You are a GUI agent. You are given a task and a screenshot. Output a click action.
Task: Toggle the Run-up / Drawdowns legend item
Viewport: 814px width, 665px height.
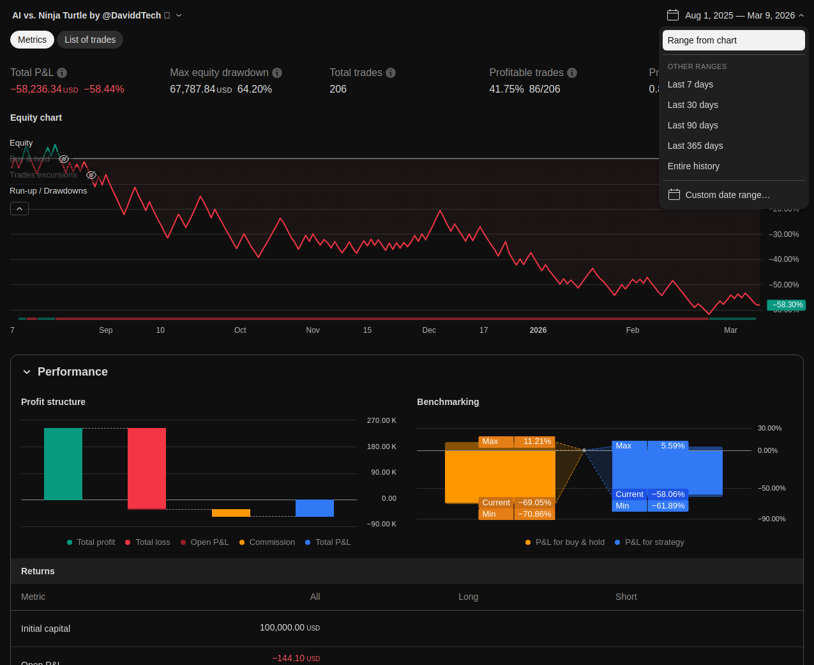49,191
